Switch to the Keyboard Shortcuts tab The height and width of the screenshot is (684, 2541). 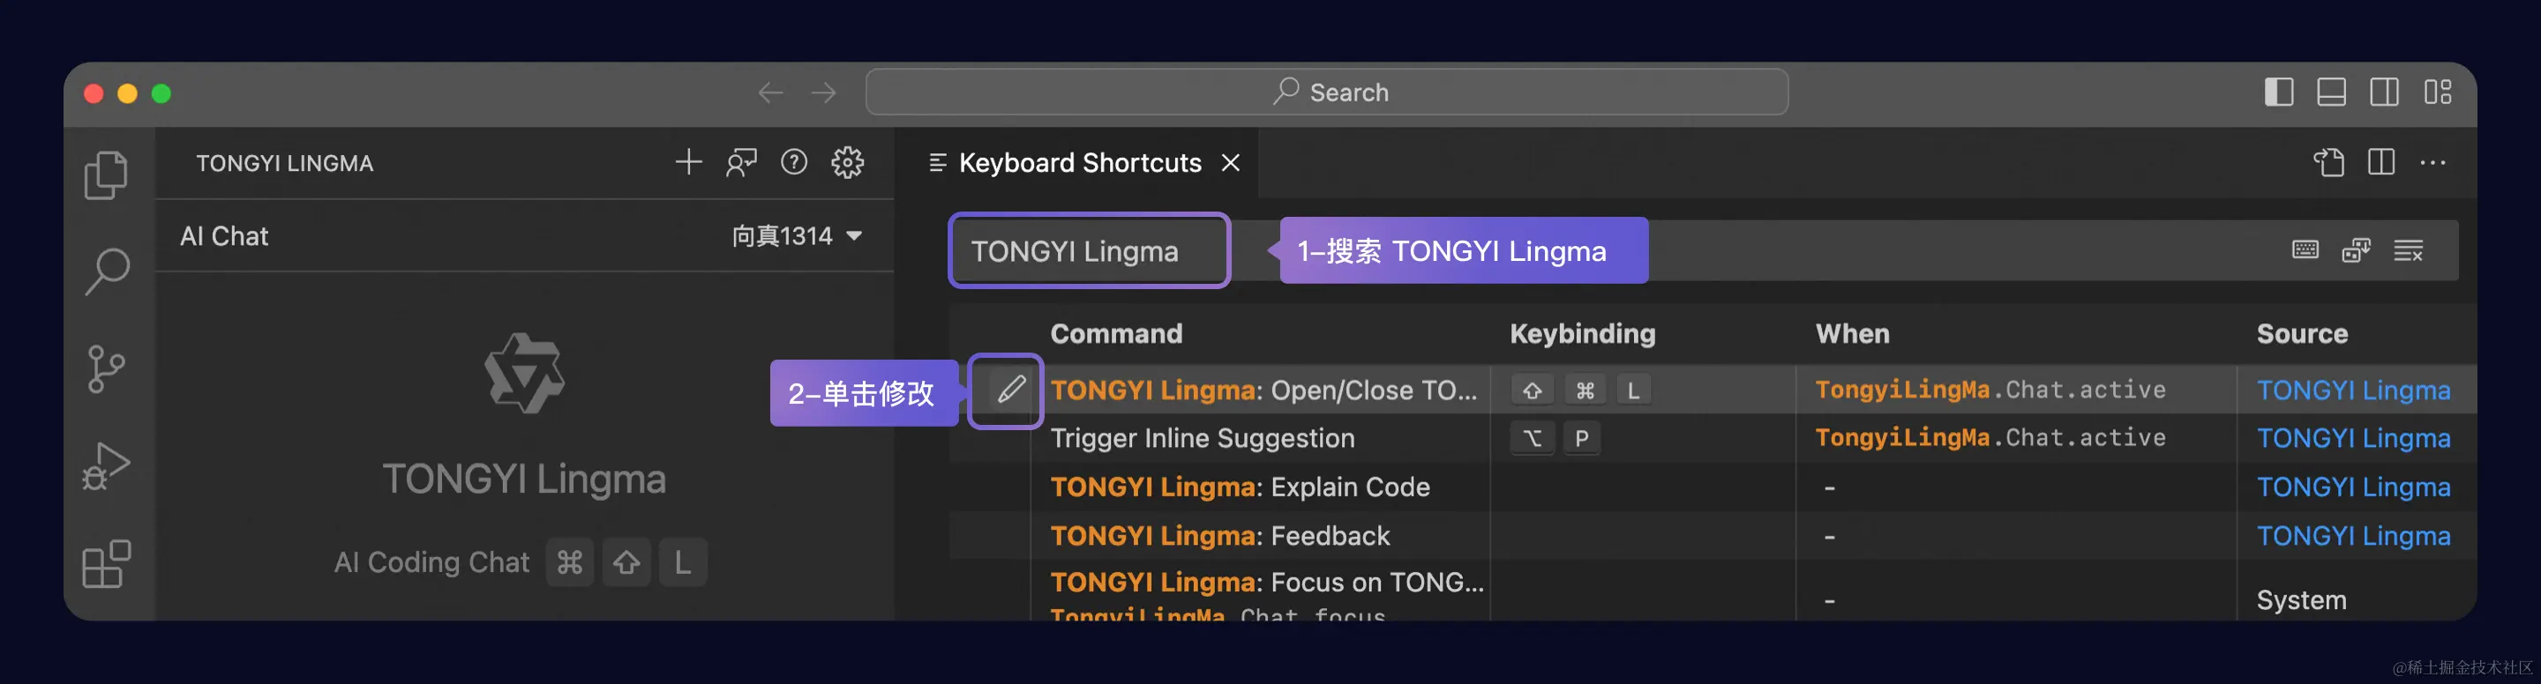tap(1079, 162)
